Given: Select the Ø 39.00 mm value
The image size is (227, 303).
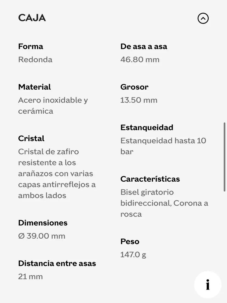Looking at the screenshot, I should tap(42, 236).
